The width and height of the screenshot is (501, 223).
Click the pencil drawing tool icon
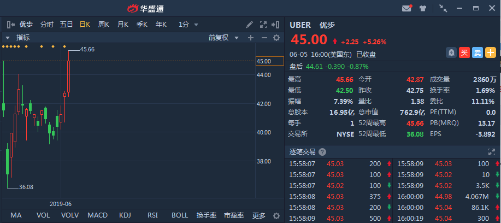point(249,24)
